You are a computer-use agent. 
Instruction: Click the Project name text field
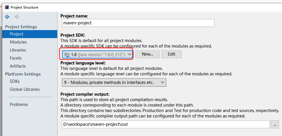click(x=138, y=23)
